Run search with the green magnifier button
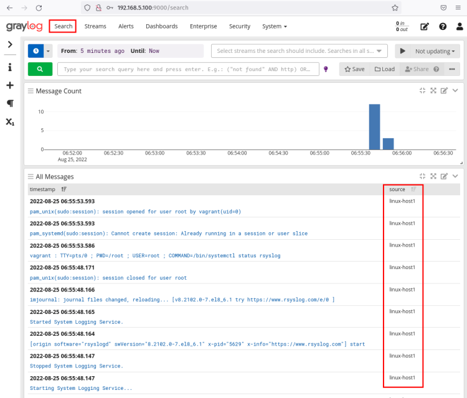Viewport: 467px width, 398px height. [40, 69]
